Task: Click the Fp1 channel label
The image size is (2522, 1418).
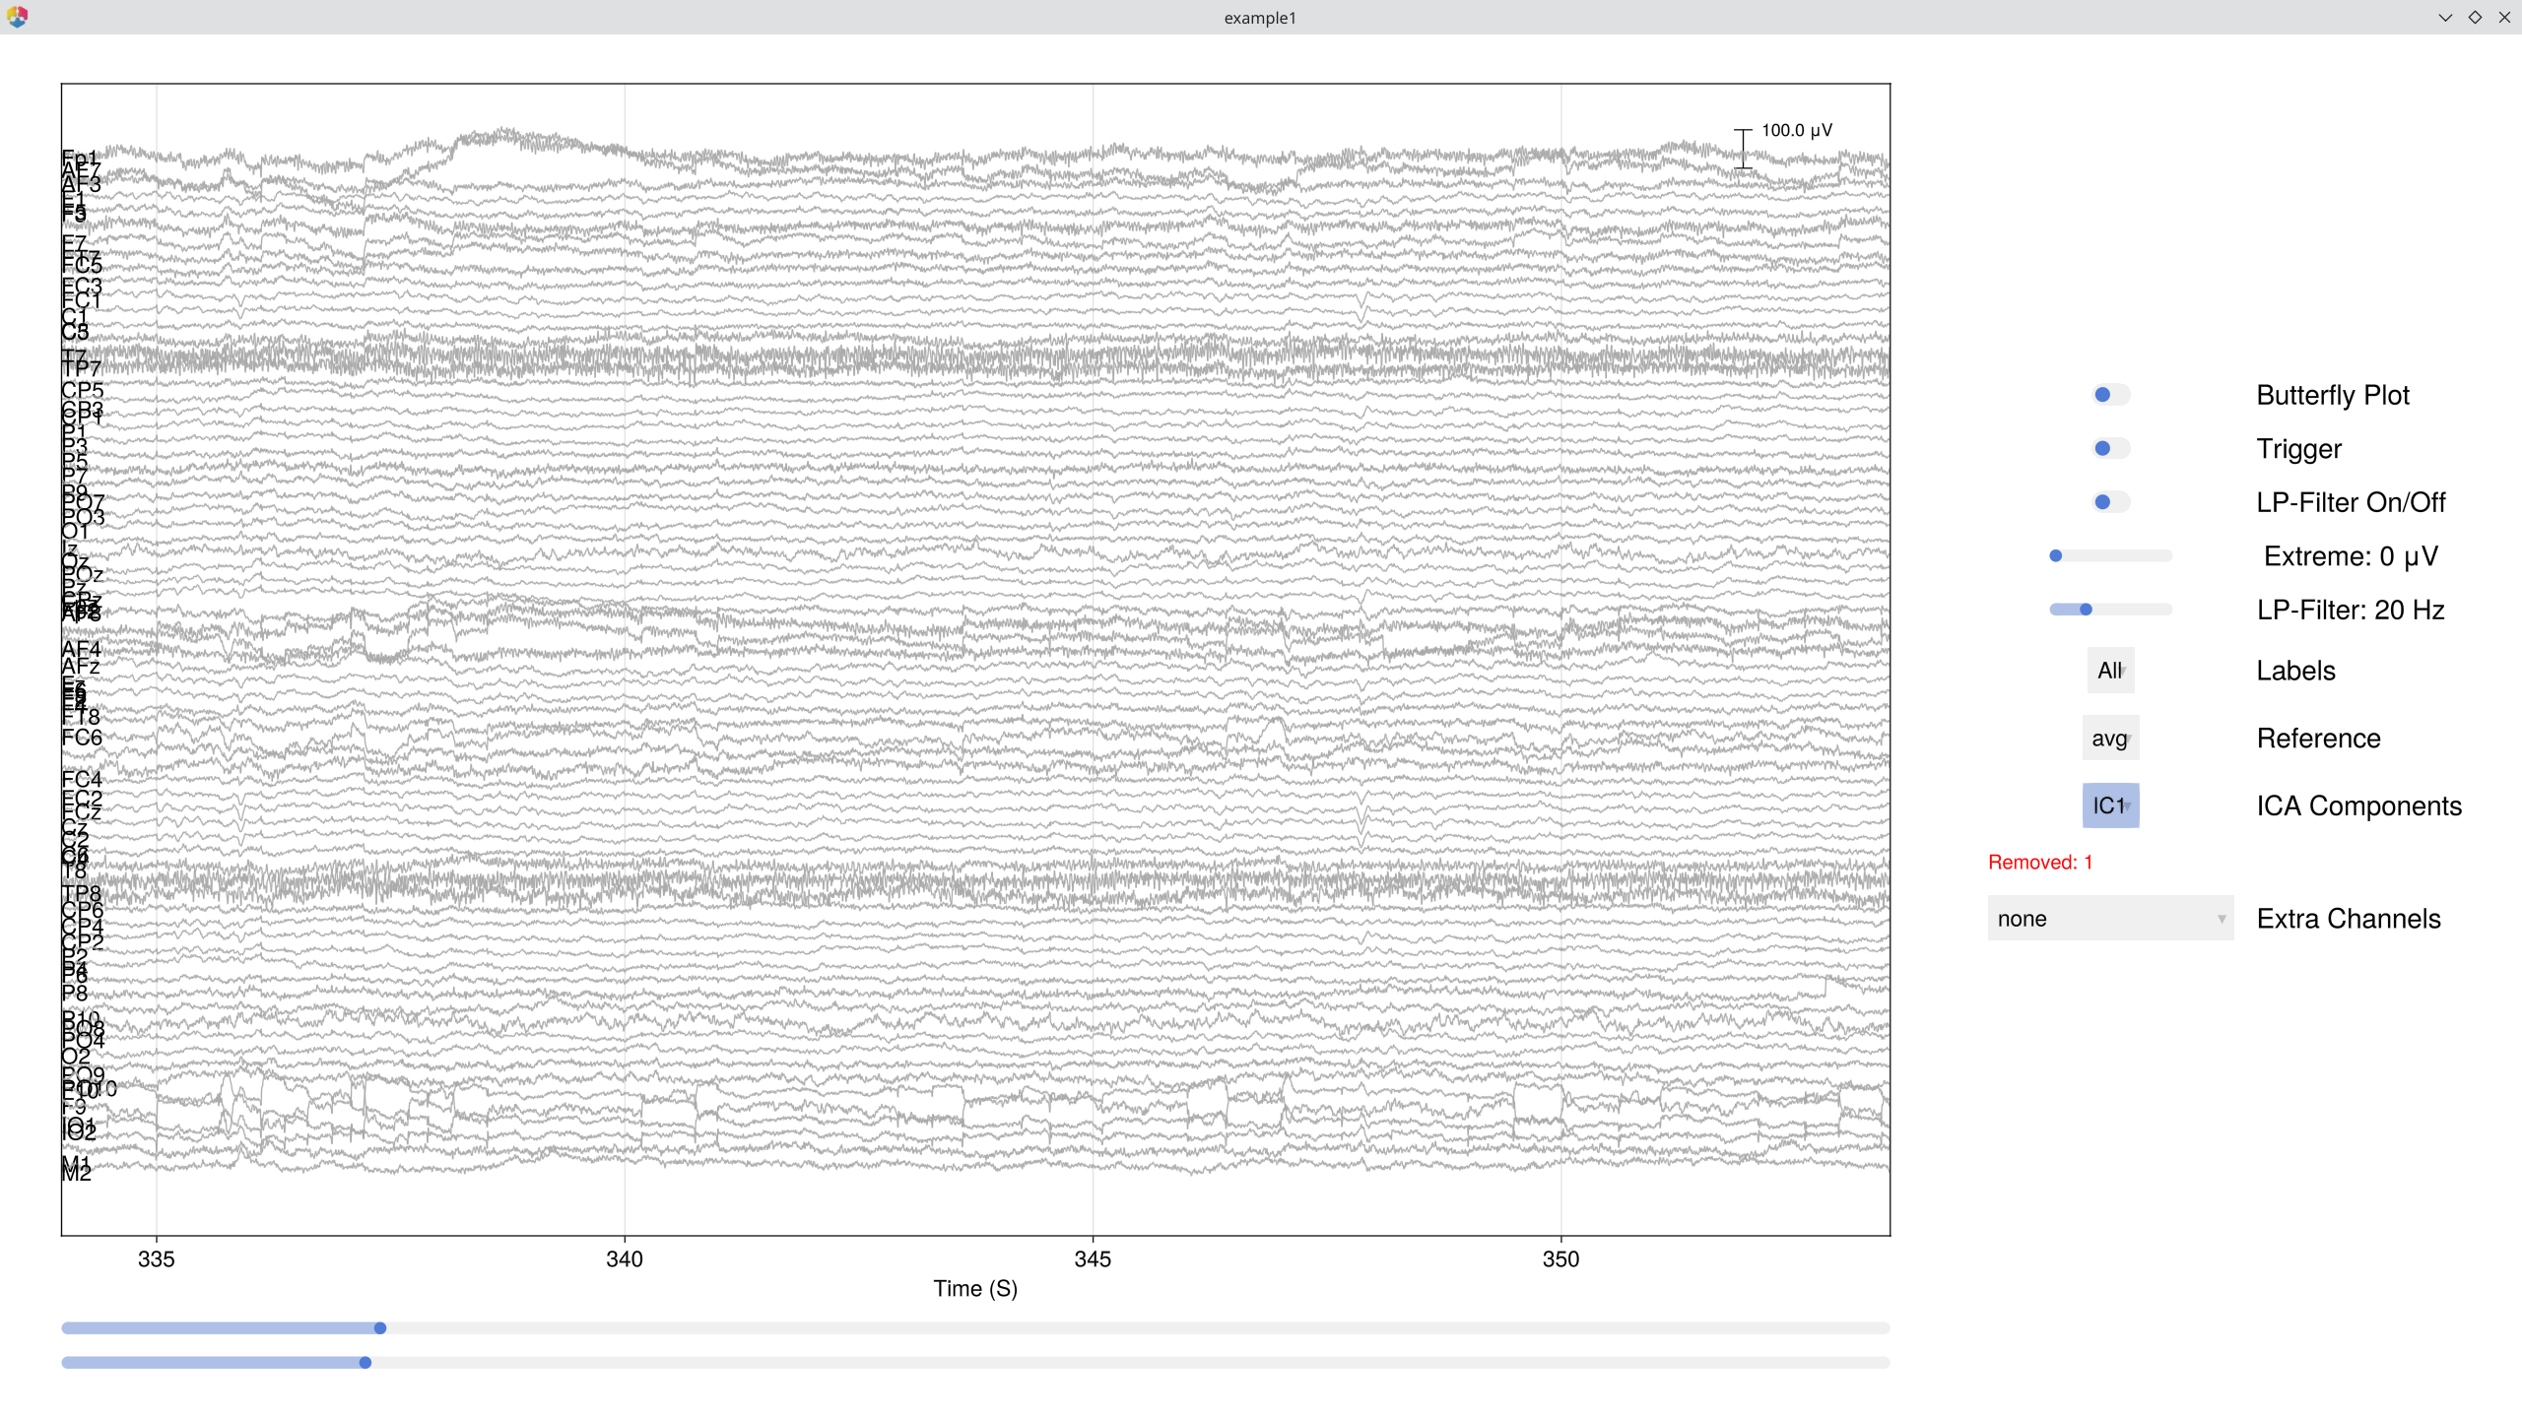Action: pos(80,158)
